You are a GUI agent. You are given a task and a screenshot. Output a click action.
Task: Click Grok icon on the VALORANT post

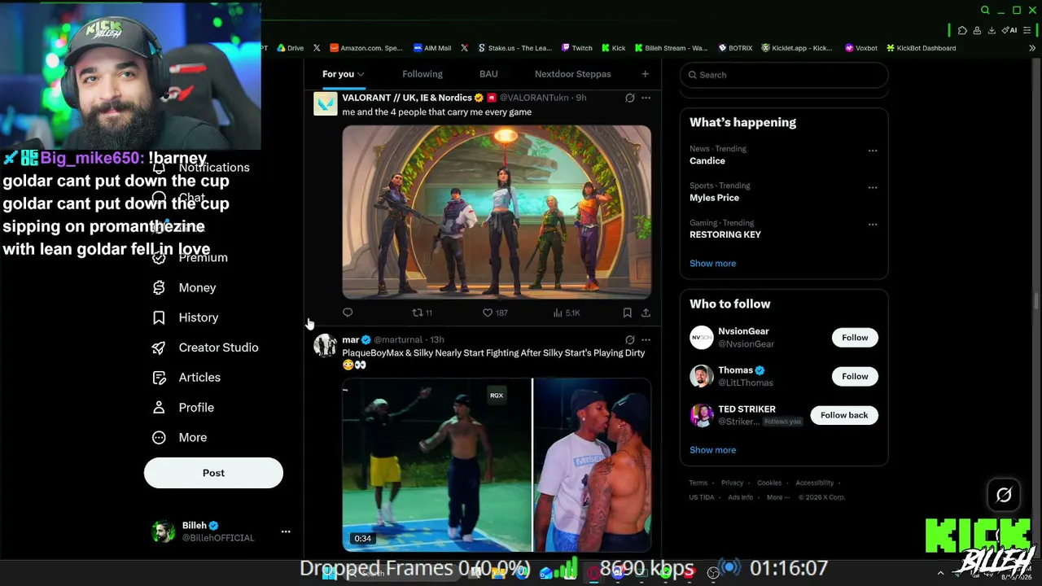(629, 98)
